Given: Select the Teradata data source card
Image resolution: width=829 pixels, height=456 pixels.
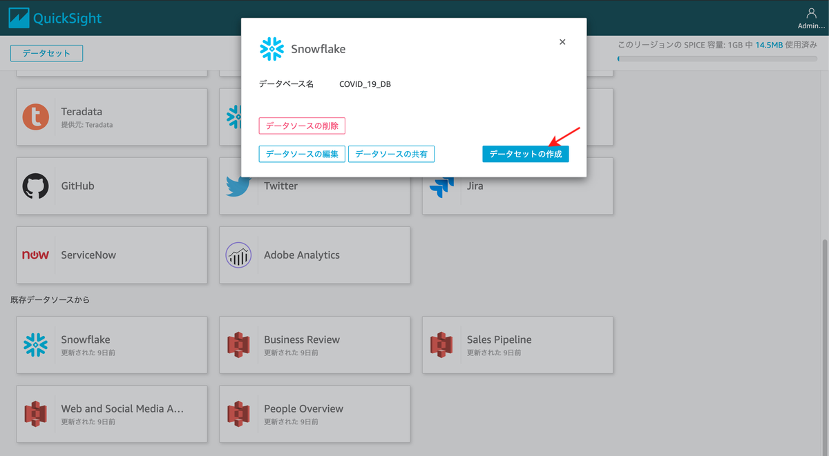Looking at the screenshot, I should [112, 117].
